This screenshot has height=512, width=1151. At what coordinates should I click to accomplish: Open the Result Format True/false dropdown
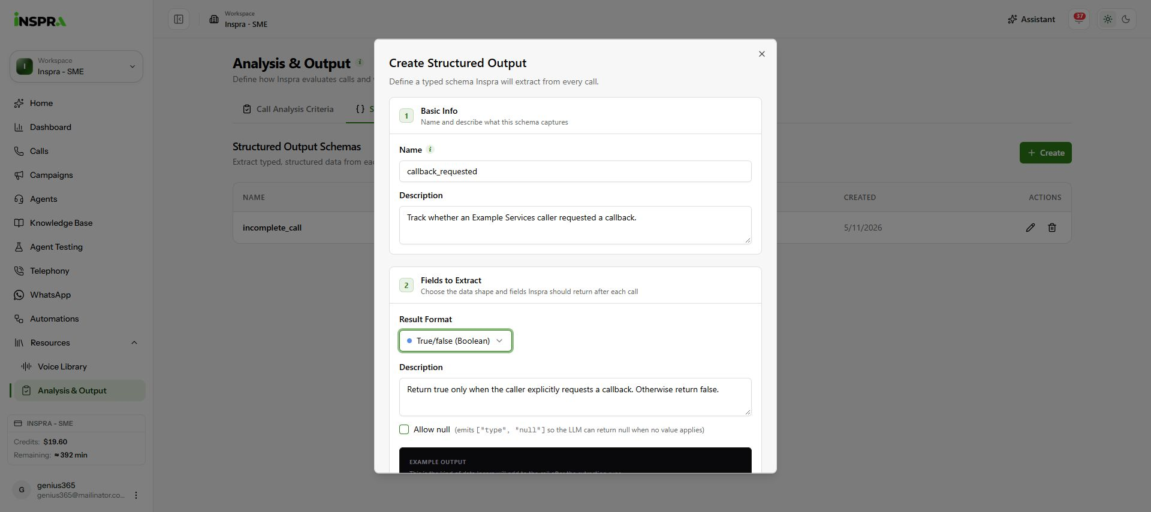click(456, 341)
